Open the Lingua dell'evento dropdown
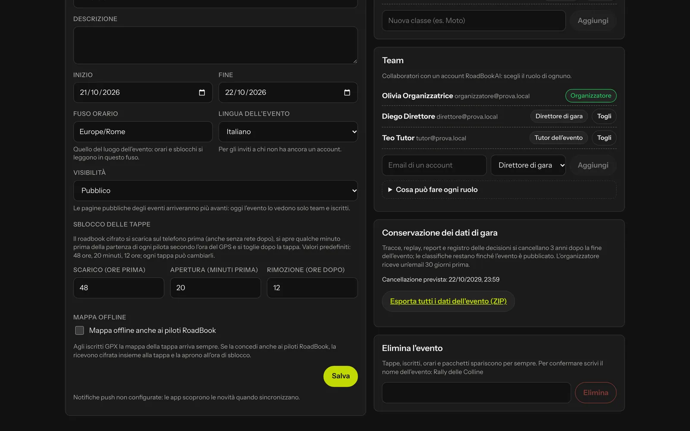This screenshot has height=431, width=690. (x=288, y=132)
